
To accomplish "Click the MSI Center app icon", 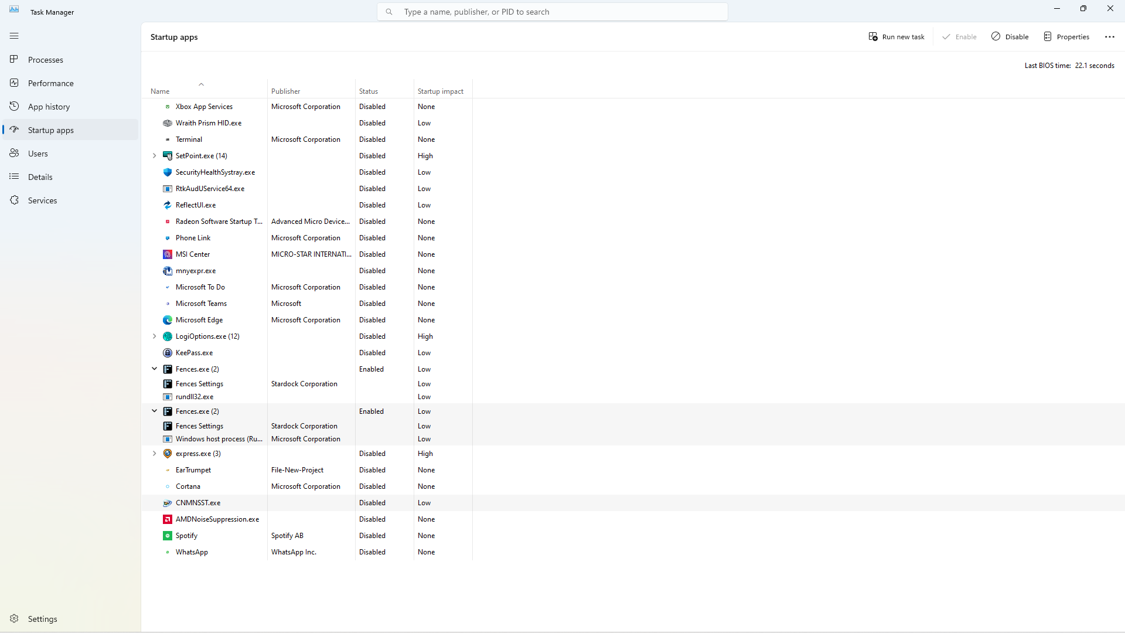I will point(168,254).
